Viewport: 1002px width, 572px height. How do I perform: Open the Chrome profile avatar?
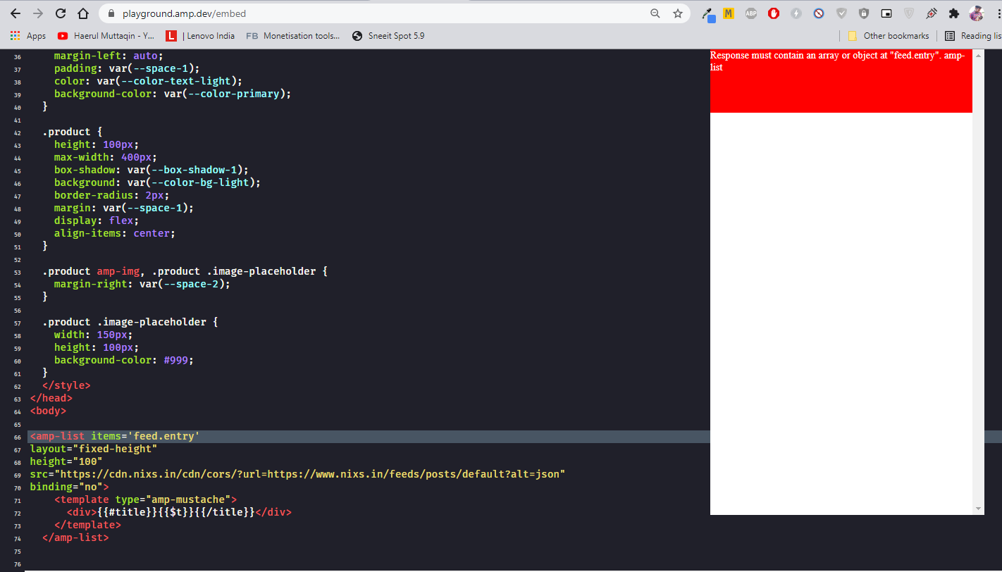coord(976,13)
